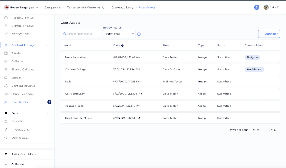
Task: Click the Notifications paper plane icon
Action: point(6,34)
